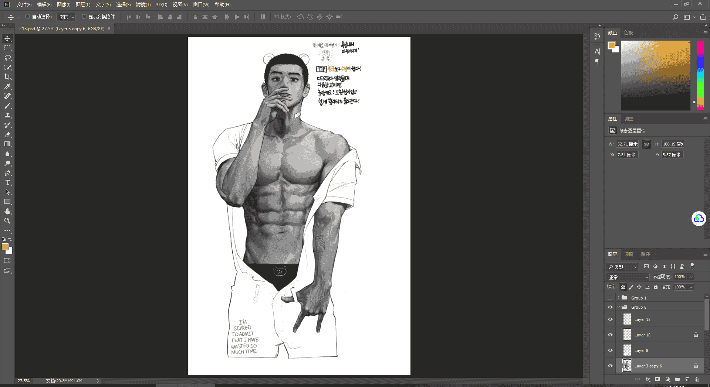This screenshot has height=387, width=710.
Task: Select the Hand tool
Action: click(x=7, y=211)
